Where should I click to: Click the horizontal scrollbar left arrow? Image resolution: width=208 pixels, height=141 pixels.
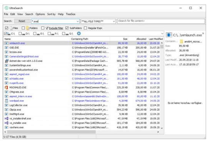5,132
